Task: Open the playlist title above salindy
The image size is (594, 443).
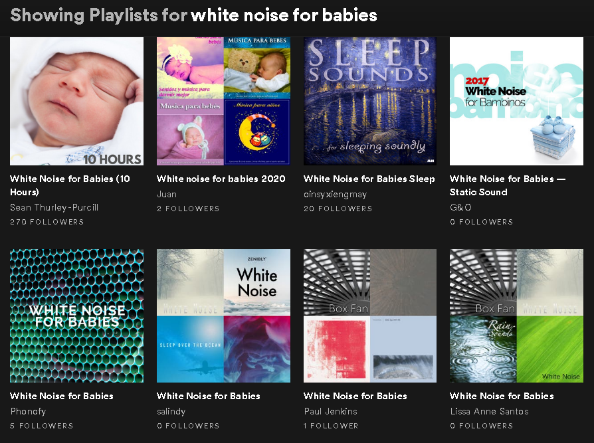Action: [208, 396]
